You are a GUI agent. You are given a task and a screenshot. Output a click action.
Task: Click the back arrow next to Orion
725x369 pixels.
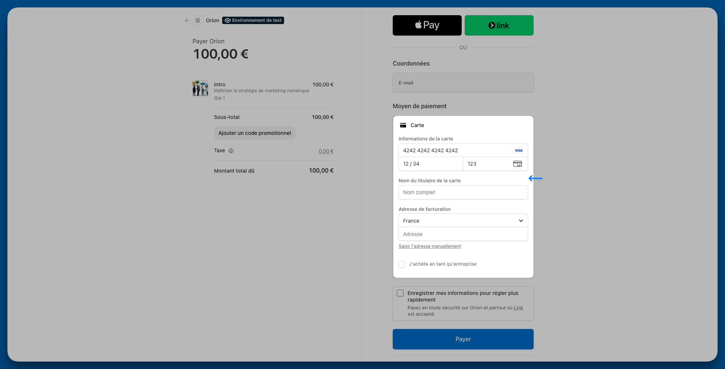coord(187,20)
